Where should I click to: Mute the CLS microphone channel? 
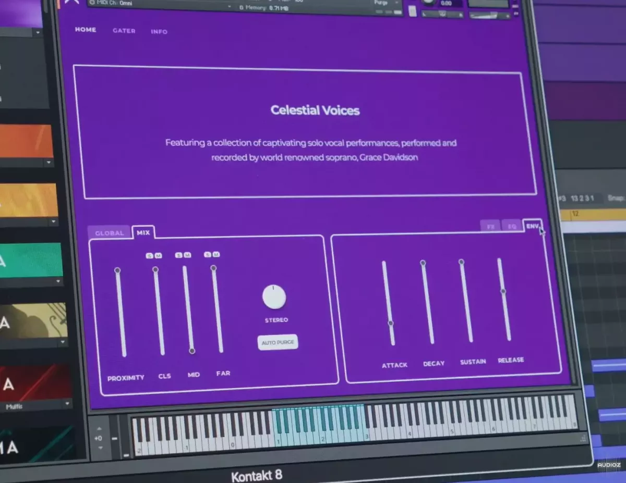click(158, 255)
